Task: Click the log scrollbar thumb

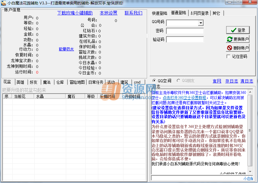Action: point(250,130)
